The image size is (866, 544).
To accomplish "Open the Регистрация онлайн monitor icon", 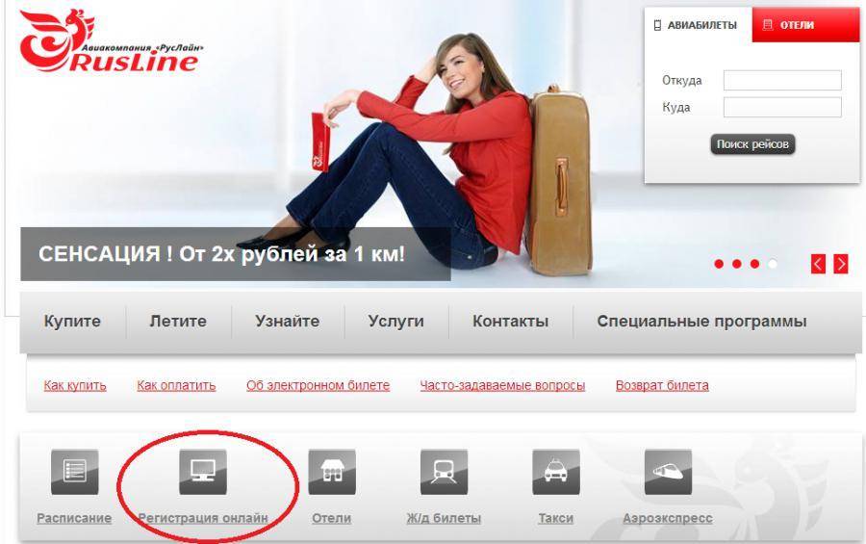I will pos(203,472).
